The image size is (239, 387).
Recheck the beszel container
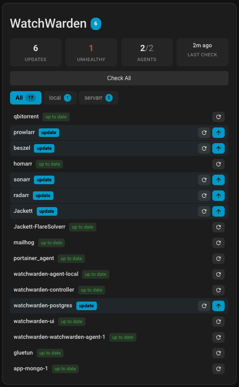(x=204, y=148)
